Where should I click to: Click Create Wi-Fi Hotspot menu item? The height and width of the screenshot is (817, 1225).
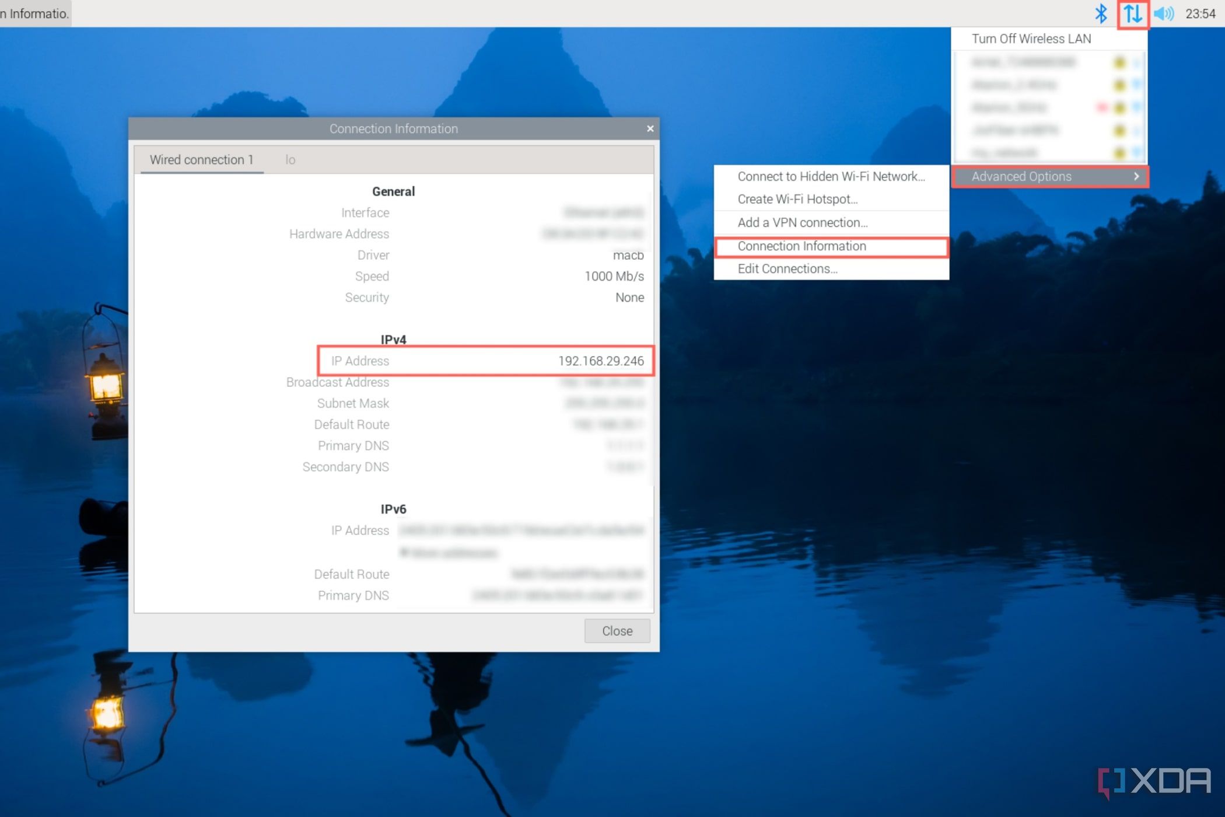796,199
